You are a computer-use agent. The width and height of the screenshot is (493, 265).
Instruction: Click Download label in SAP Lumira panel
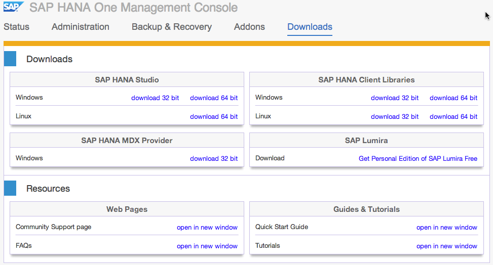(270, 158)
